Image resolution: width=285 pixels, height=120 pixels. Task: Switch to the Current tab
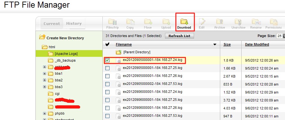(52, 24)
